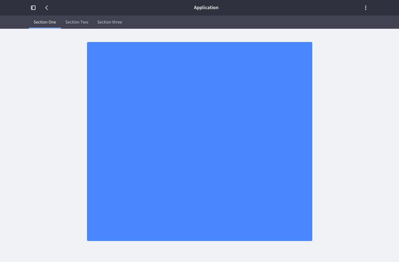The width and height of the screenshot is (399, 262).
Task: Click the Application title text
Action: pyautogui.click(x=206, y=7)
